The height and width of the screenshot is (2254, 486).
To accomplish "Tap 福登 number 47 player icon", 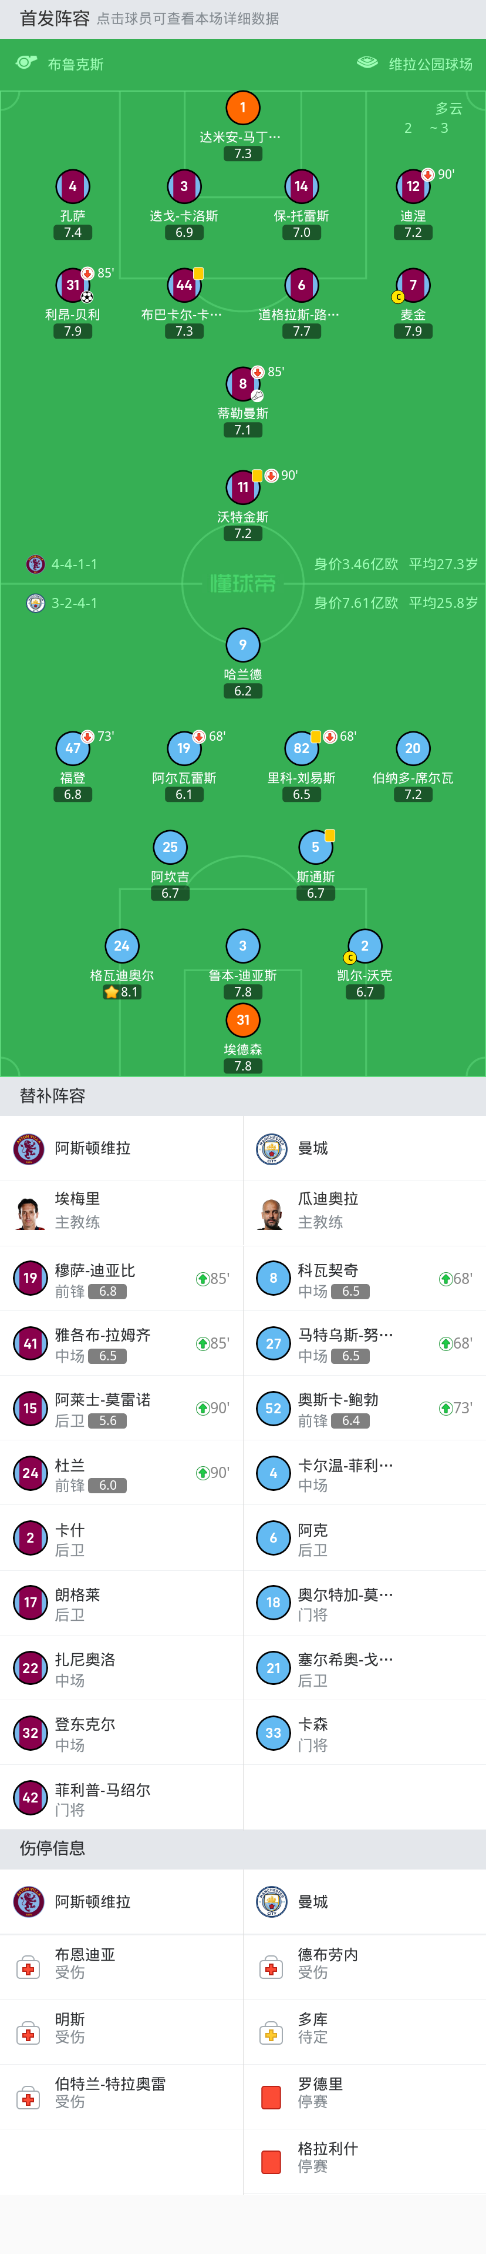I will pos(73,748).
